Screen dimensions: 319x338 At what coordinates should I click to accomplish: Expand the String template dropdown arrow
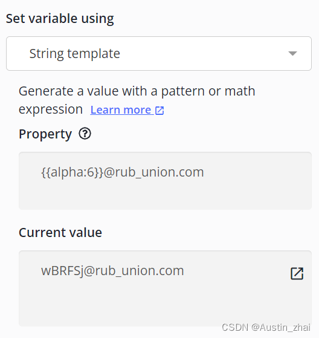coord(292,53)
